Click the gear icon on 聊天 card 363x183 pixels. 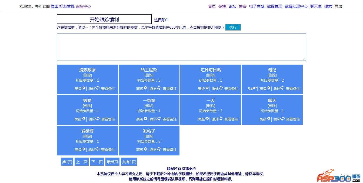pyautogui.click(x=269, y=119)
